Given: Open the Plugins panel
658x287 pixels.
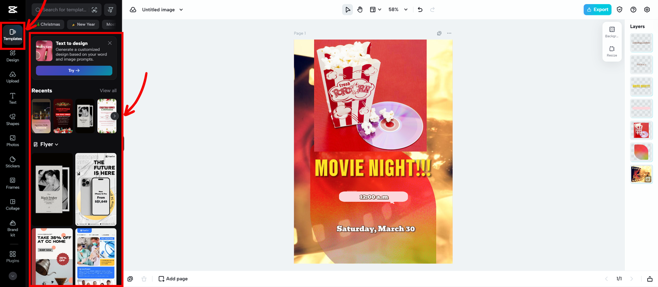Looking at the screenshot, I should (13, 257).
